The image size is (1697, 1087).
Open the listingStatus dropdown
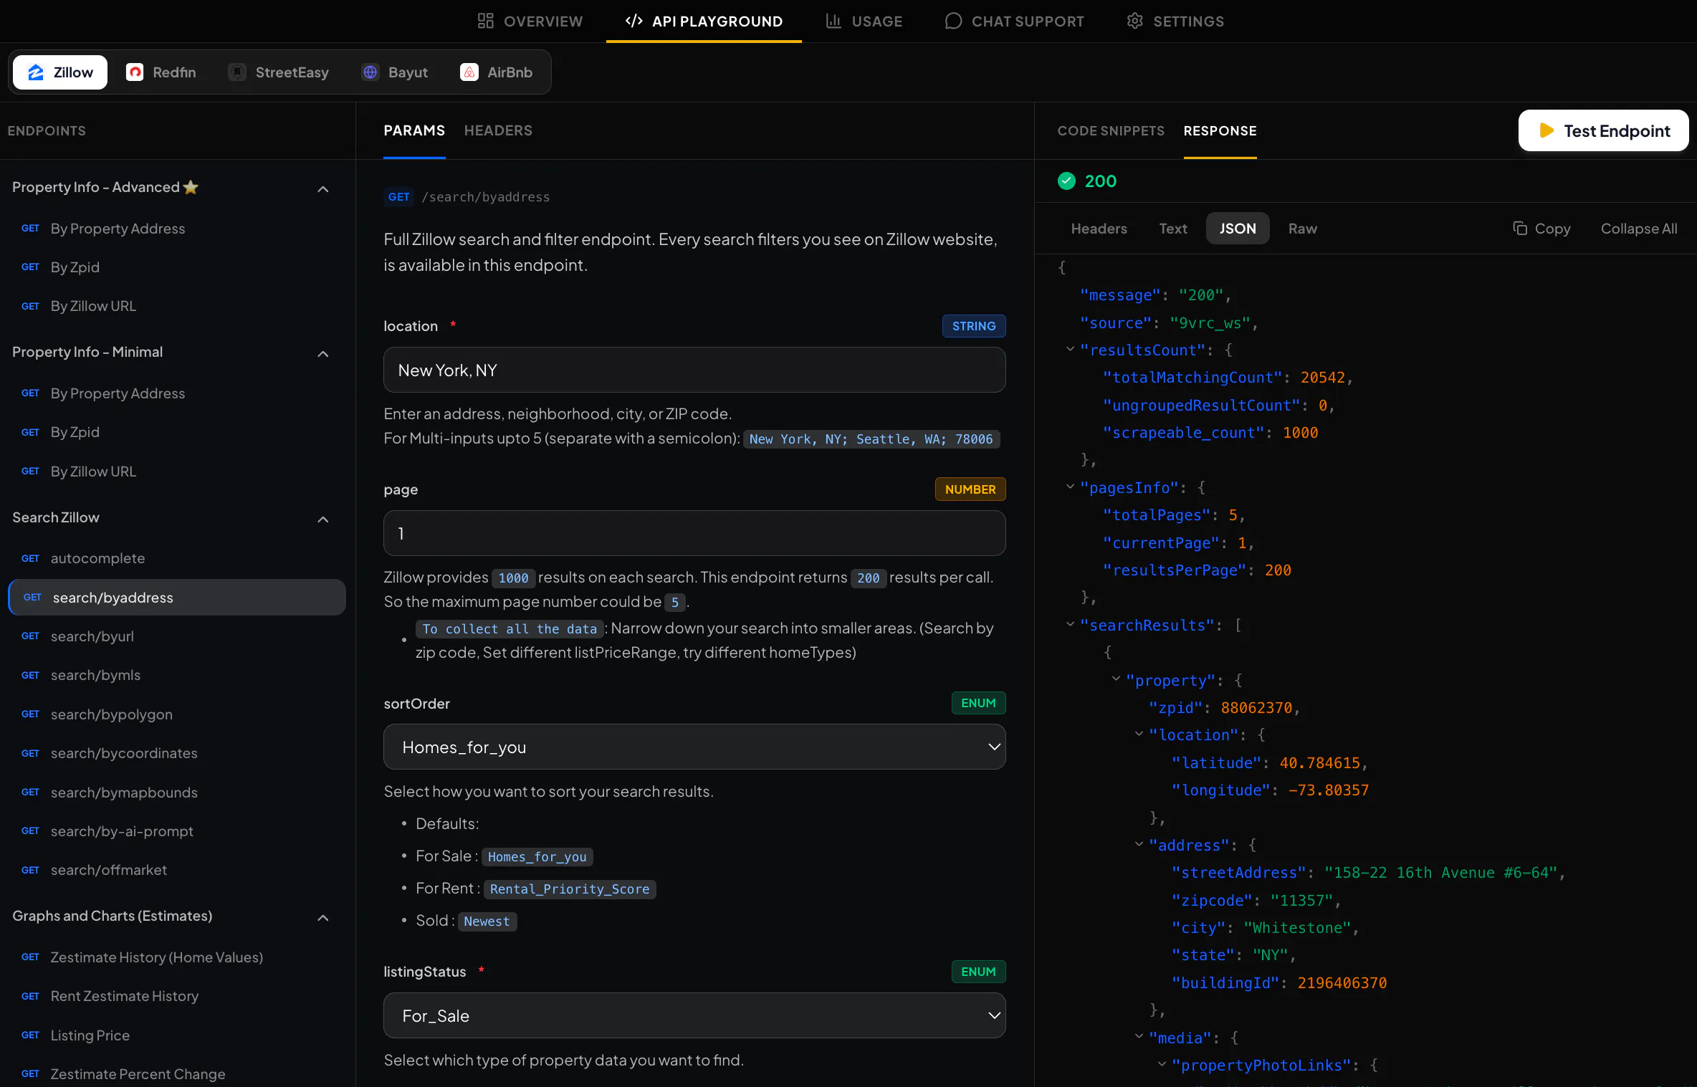(694, 1015)
